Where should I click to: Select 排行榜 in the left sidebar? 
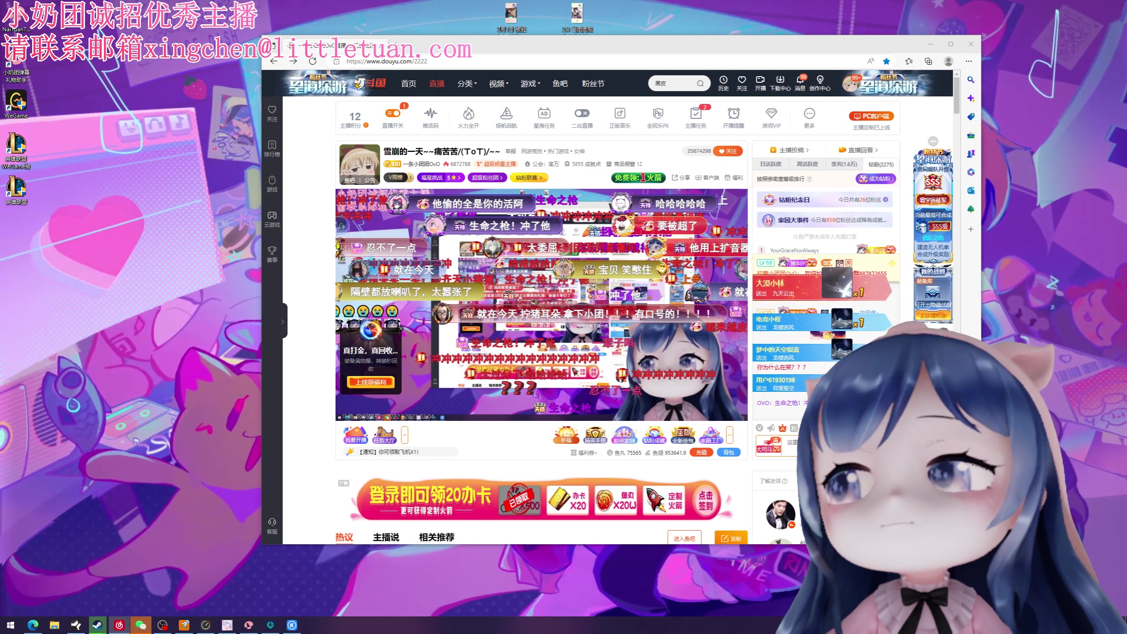pyautogui.click(x=272, y=147)
